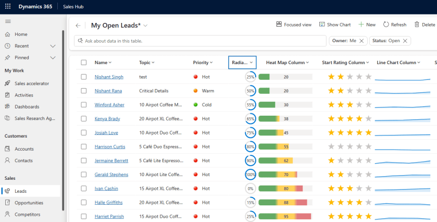Click the Copilot sparkle search icon

click(x=80, y=41)
